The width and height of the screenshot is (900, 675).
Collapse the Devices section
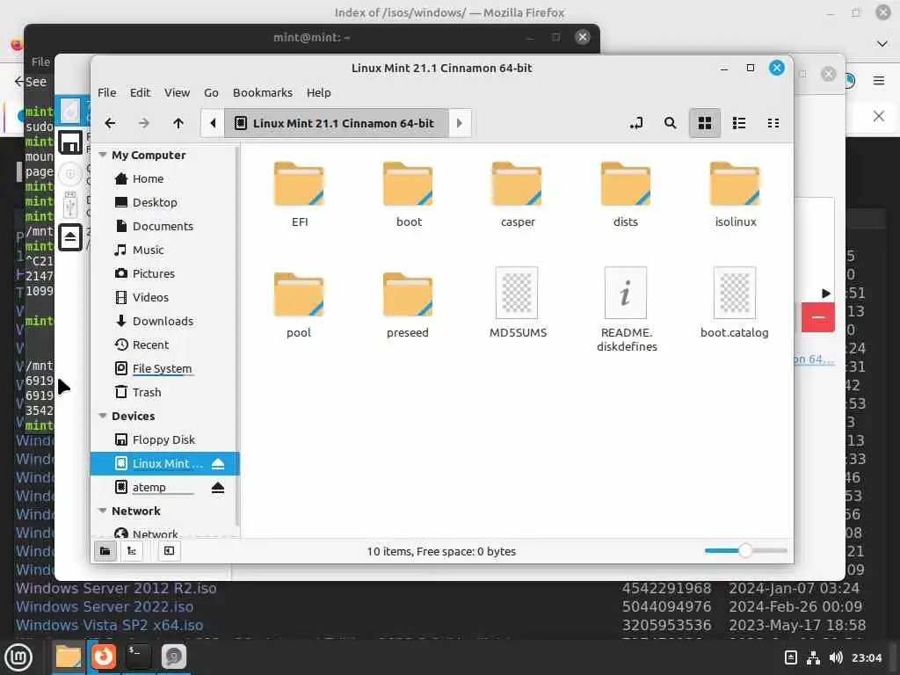coord(103,416)
